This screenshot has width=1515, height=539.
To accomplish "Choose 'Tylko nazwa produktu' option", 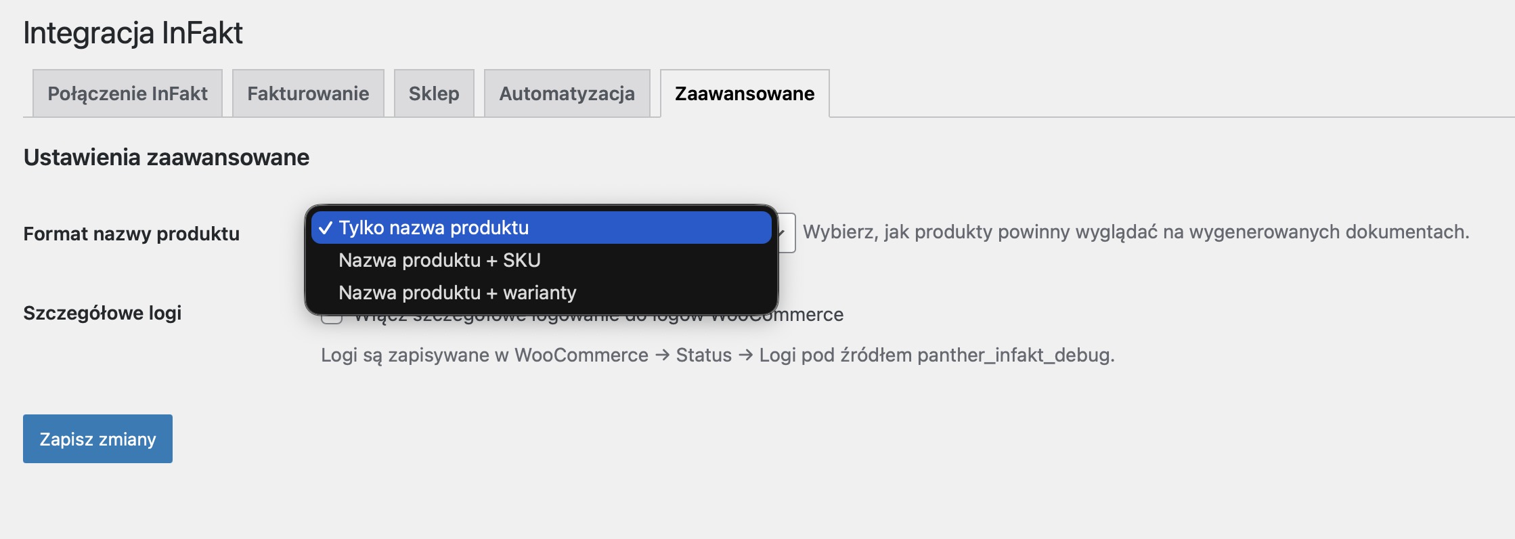I will [x=433, y=228].
